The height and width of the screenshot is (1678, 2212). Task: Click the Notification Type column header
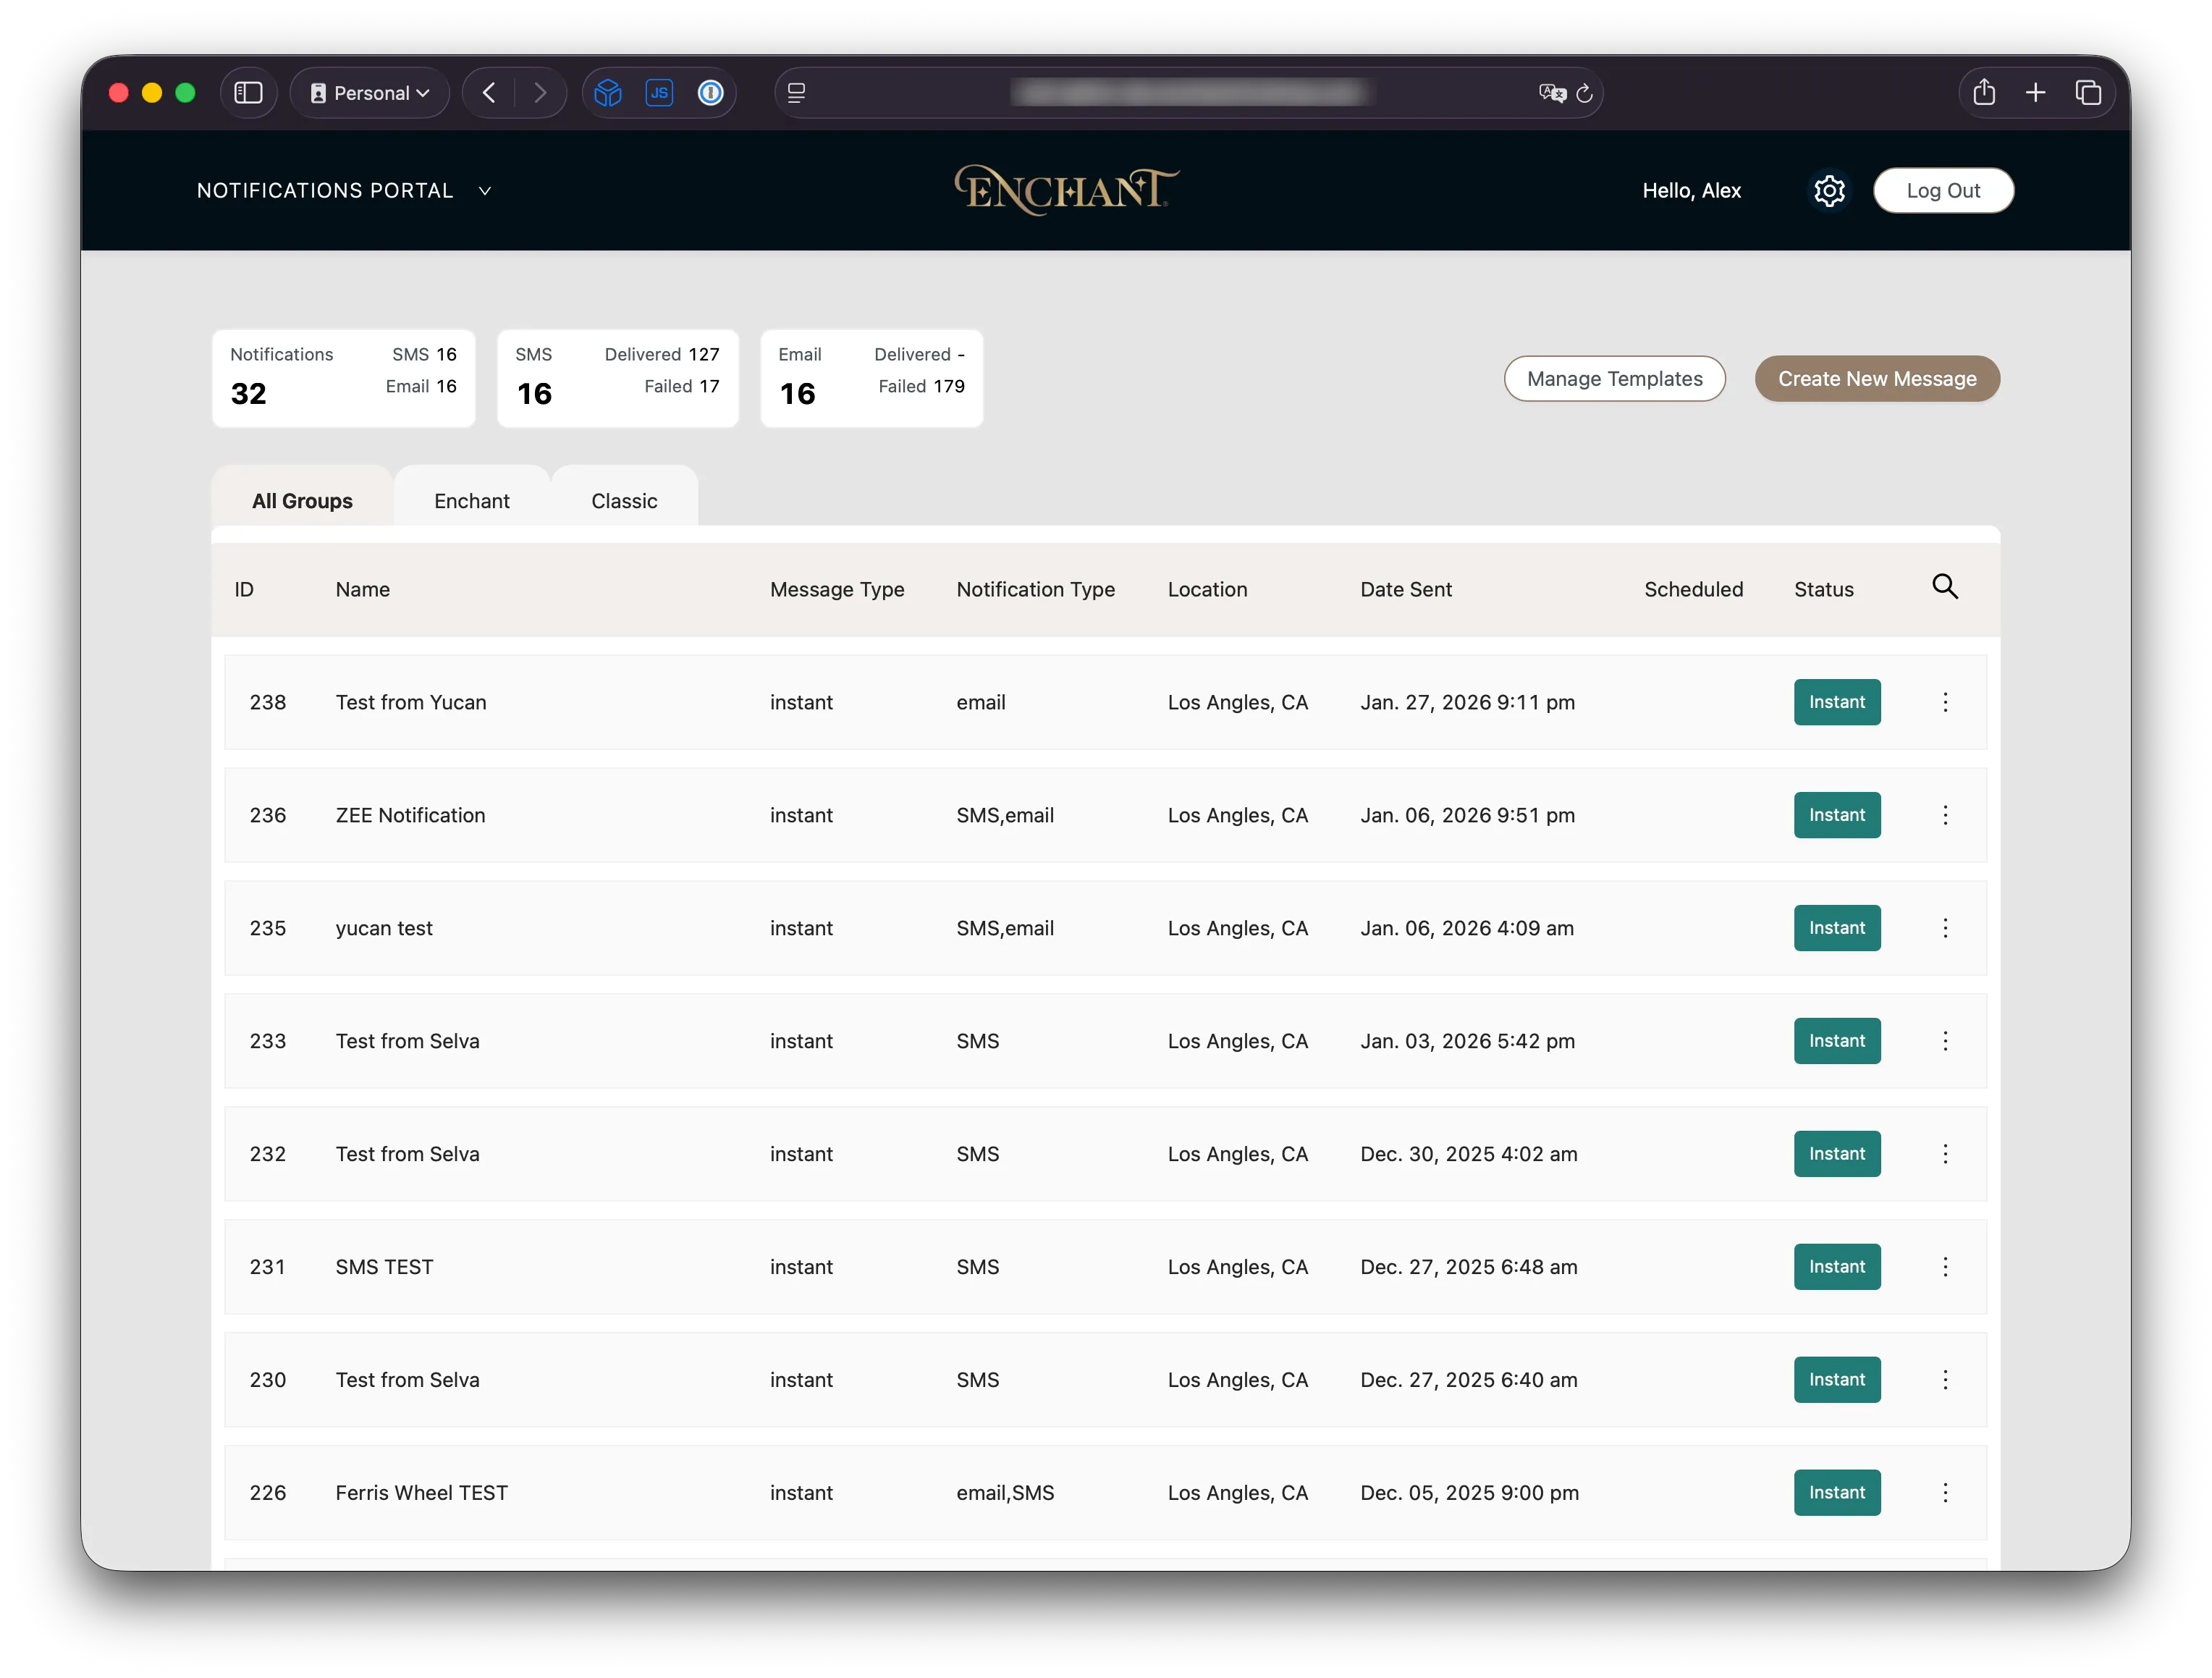(x=1035, y=590)
